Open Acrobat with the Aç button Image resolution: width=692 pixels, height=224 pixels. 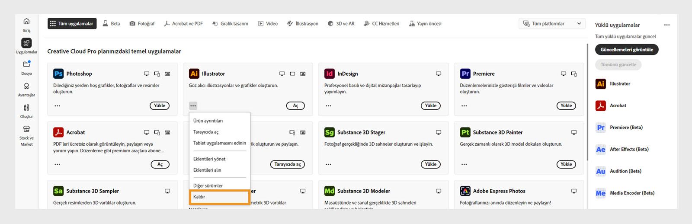click(x=160, y=164)
